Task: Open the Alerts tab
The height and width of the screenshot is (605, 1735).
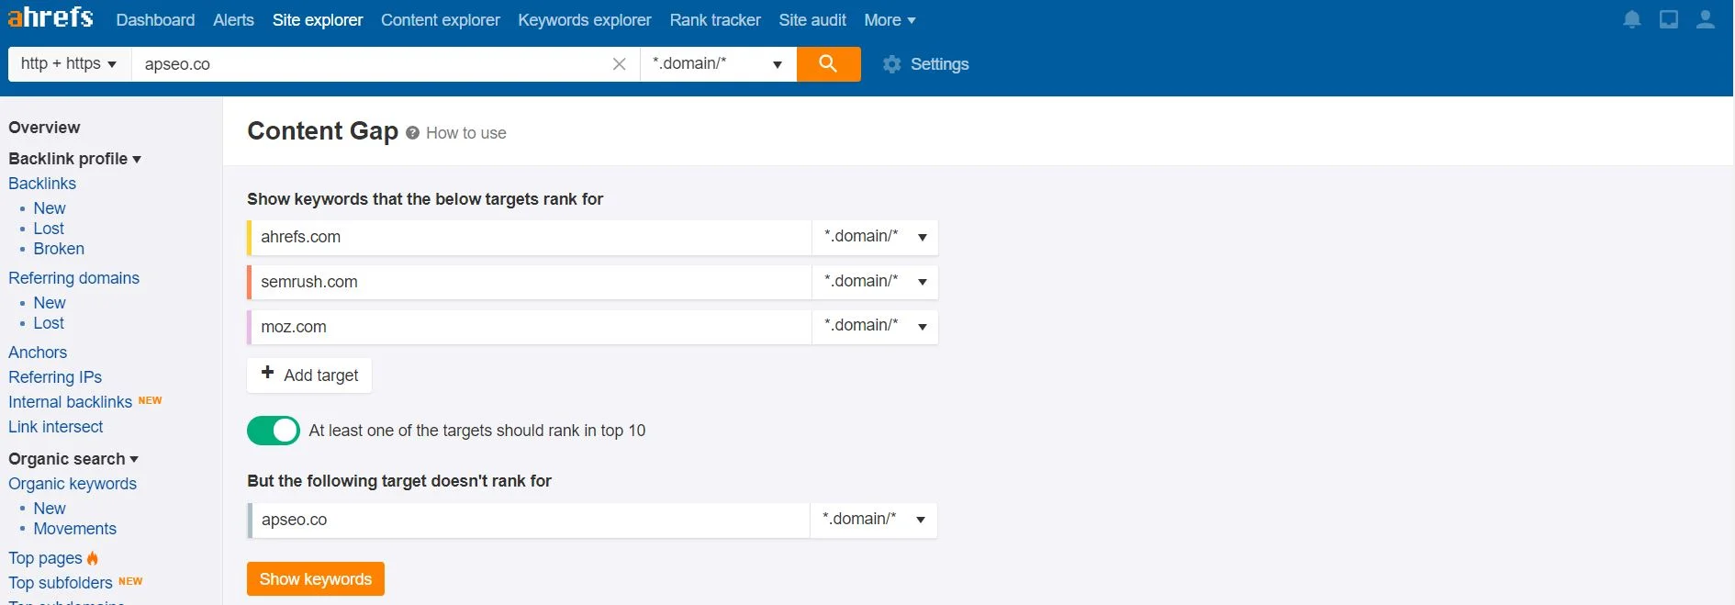Action: click(233, 20)
